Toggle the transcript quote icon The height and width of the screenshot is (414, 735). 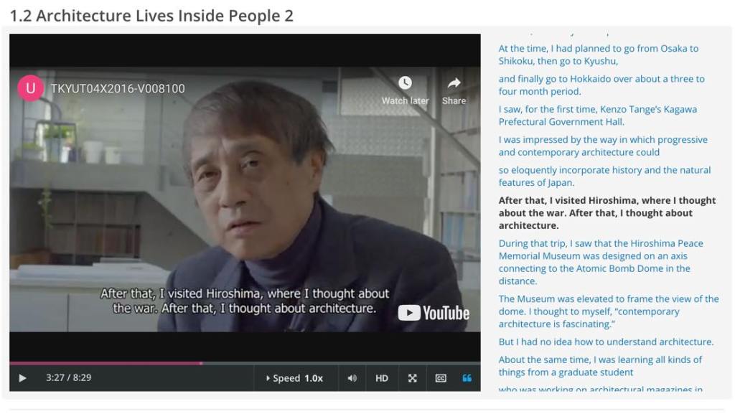(467, 378)
